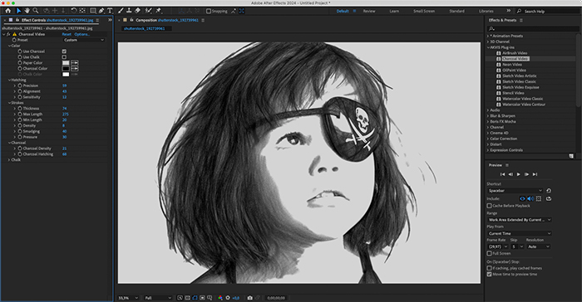Screen dimensions: 582x302
Task: Toggle the Snapping checkbox
Action: coord(208,11)
